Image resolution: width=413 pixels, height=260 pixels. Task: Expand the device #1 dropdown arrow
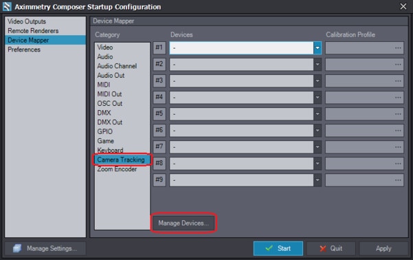click(317, 48)
